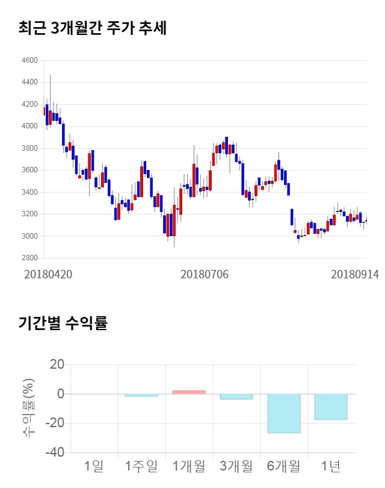Click the 2800 price axis label
This screenshot has height=488, width=385.
(29, 258)
